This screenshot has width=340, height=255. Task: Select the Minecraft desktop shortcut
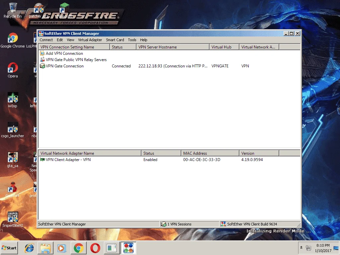coord(64,10)
